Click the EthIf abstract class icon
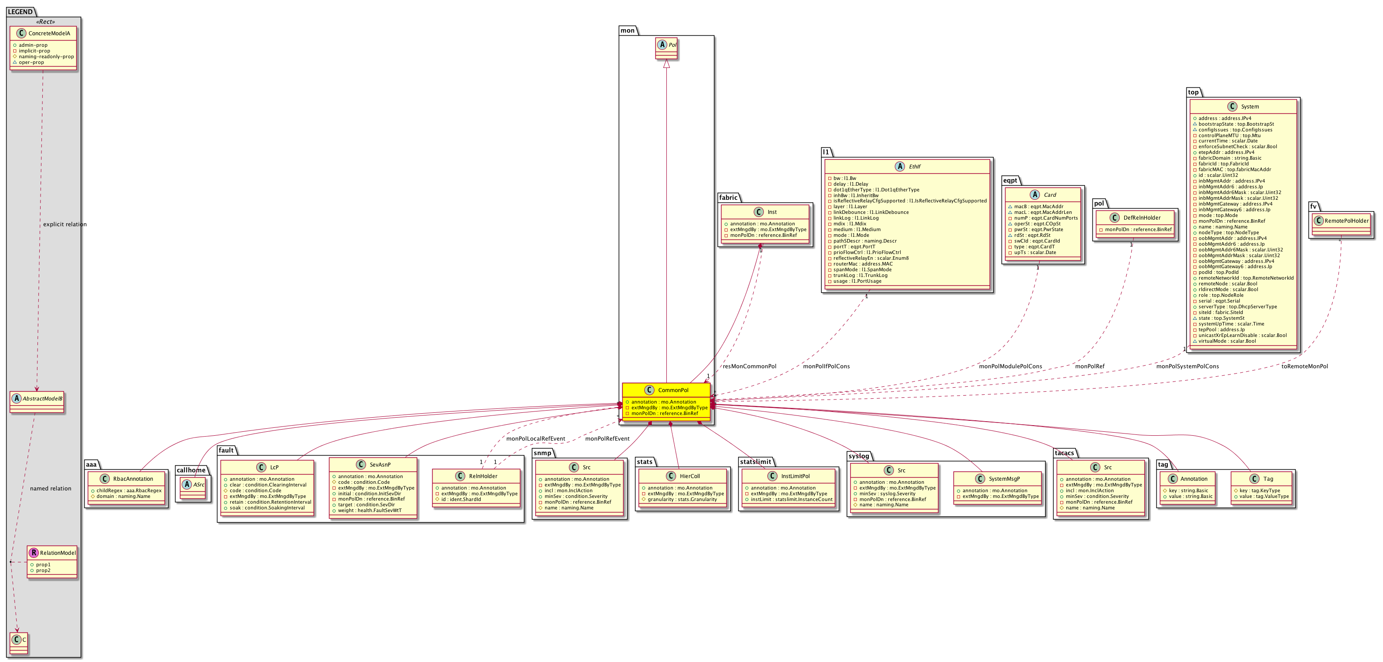The height and width of the screenshot is (662, 1383). point(900,166)
